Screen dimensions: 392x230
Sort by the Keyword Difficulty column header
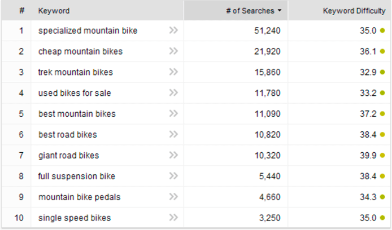click(x=354, y=11)
